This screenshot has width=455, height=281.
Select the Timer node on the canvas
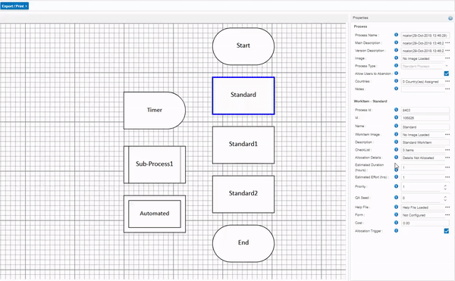pos(155,111)
